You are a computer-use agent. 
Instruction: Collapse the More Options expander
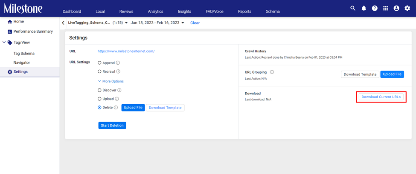111,81
